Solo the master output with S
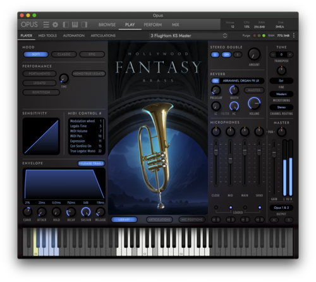 (x=289, y=220)
